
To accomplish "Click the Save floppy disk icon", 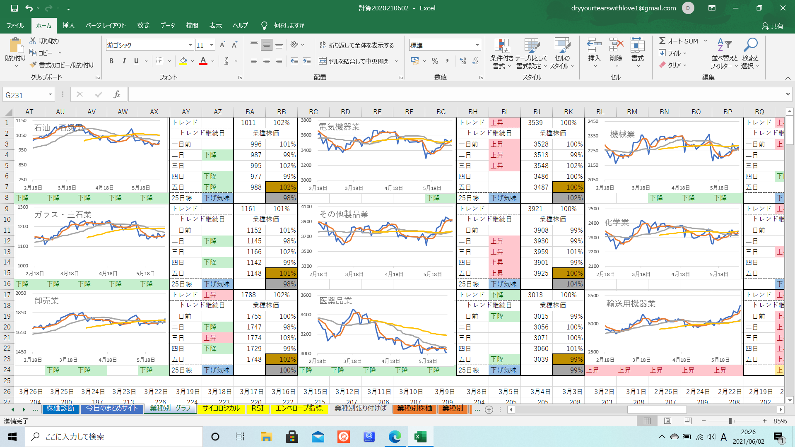I will pyautogui.click(x=14, y=8).
